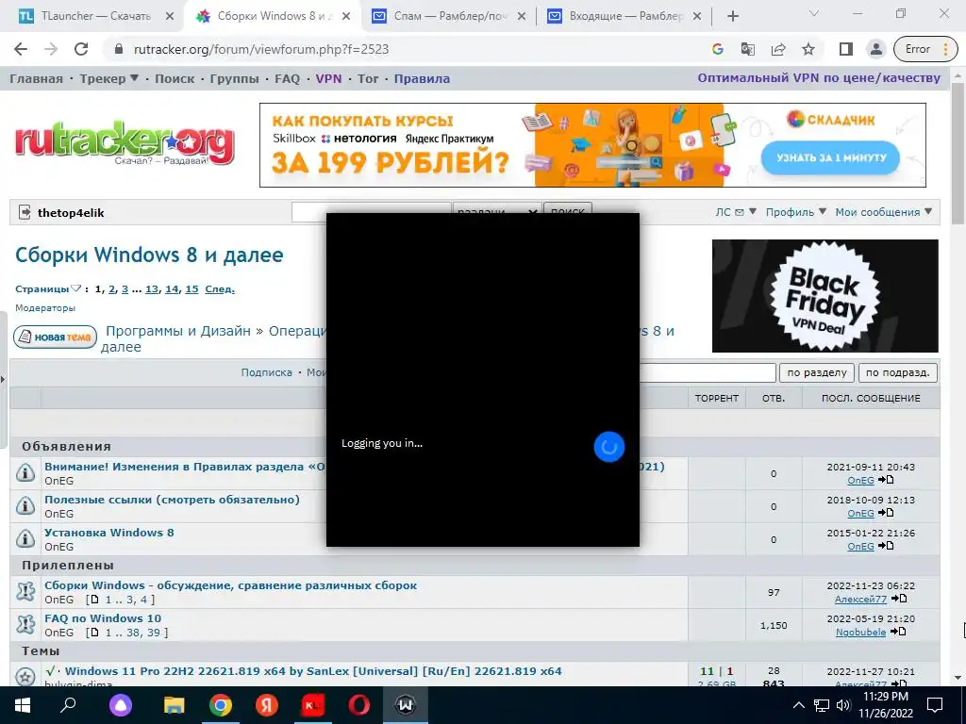Close the TLauncher tab

(170, 16)
